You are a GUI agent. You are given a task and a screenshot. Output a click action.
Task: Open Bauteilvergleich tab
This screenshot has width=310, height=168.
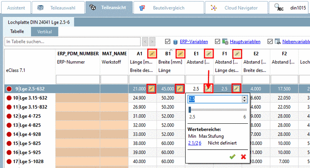tap(169, 8)
